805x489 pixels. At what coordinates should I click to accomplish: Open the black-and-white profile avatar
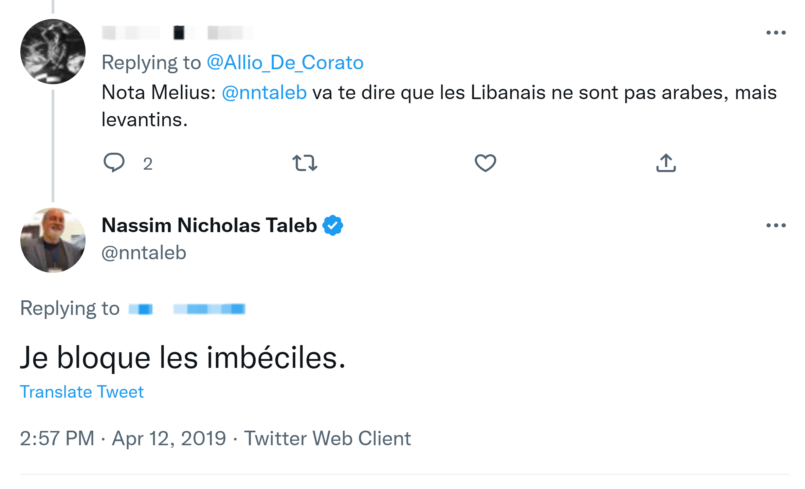(x=53, y=52)
